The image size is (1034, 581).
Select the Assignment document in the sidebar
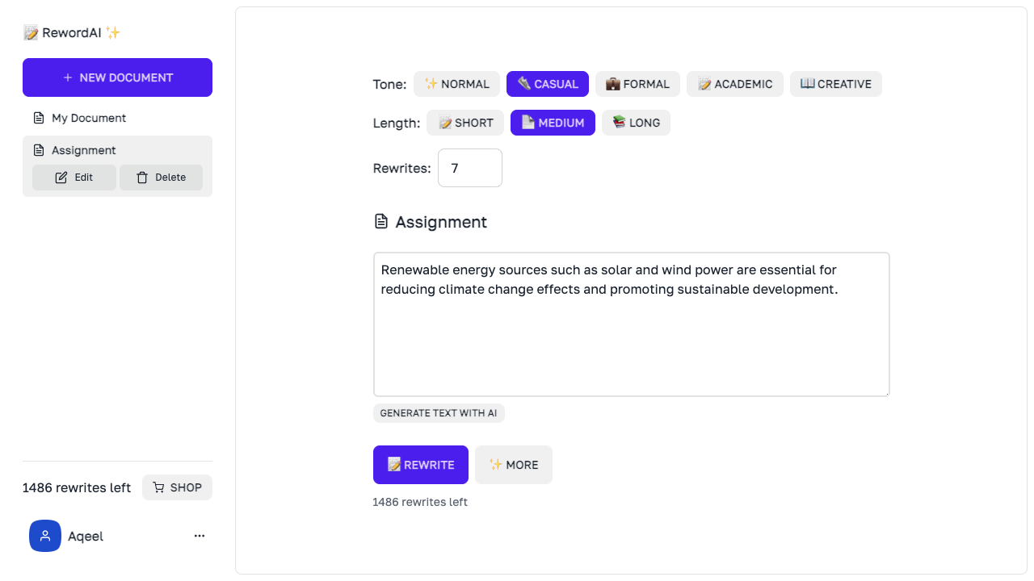83,150
